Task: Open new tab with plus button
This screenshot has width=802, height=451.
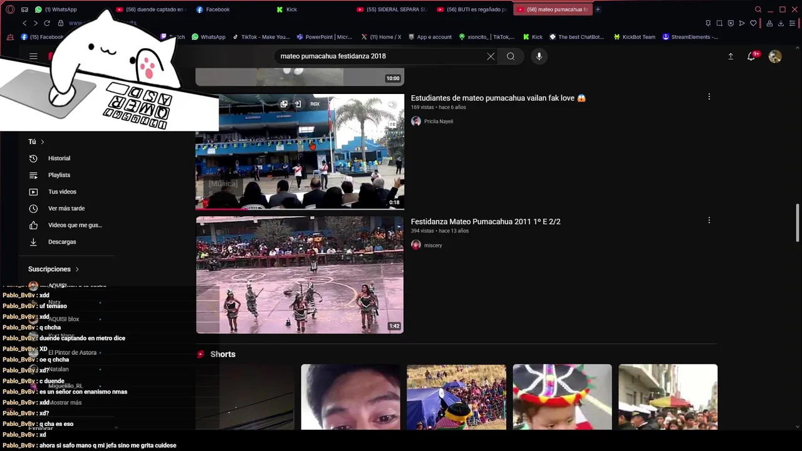Action: pyautogui.click(x=598, y=9)
